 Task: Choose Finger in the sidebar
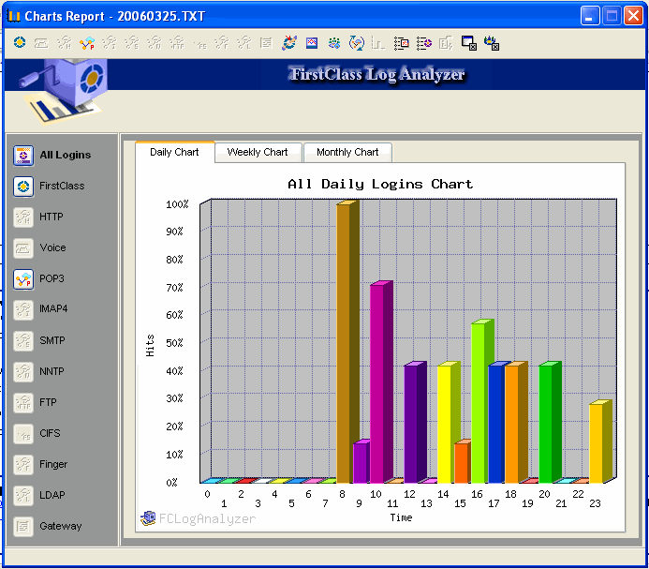[x=23, y=464]
